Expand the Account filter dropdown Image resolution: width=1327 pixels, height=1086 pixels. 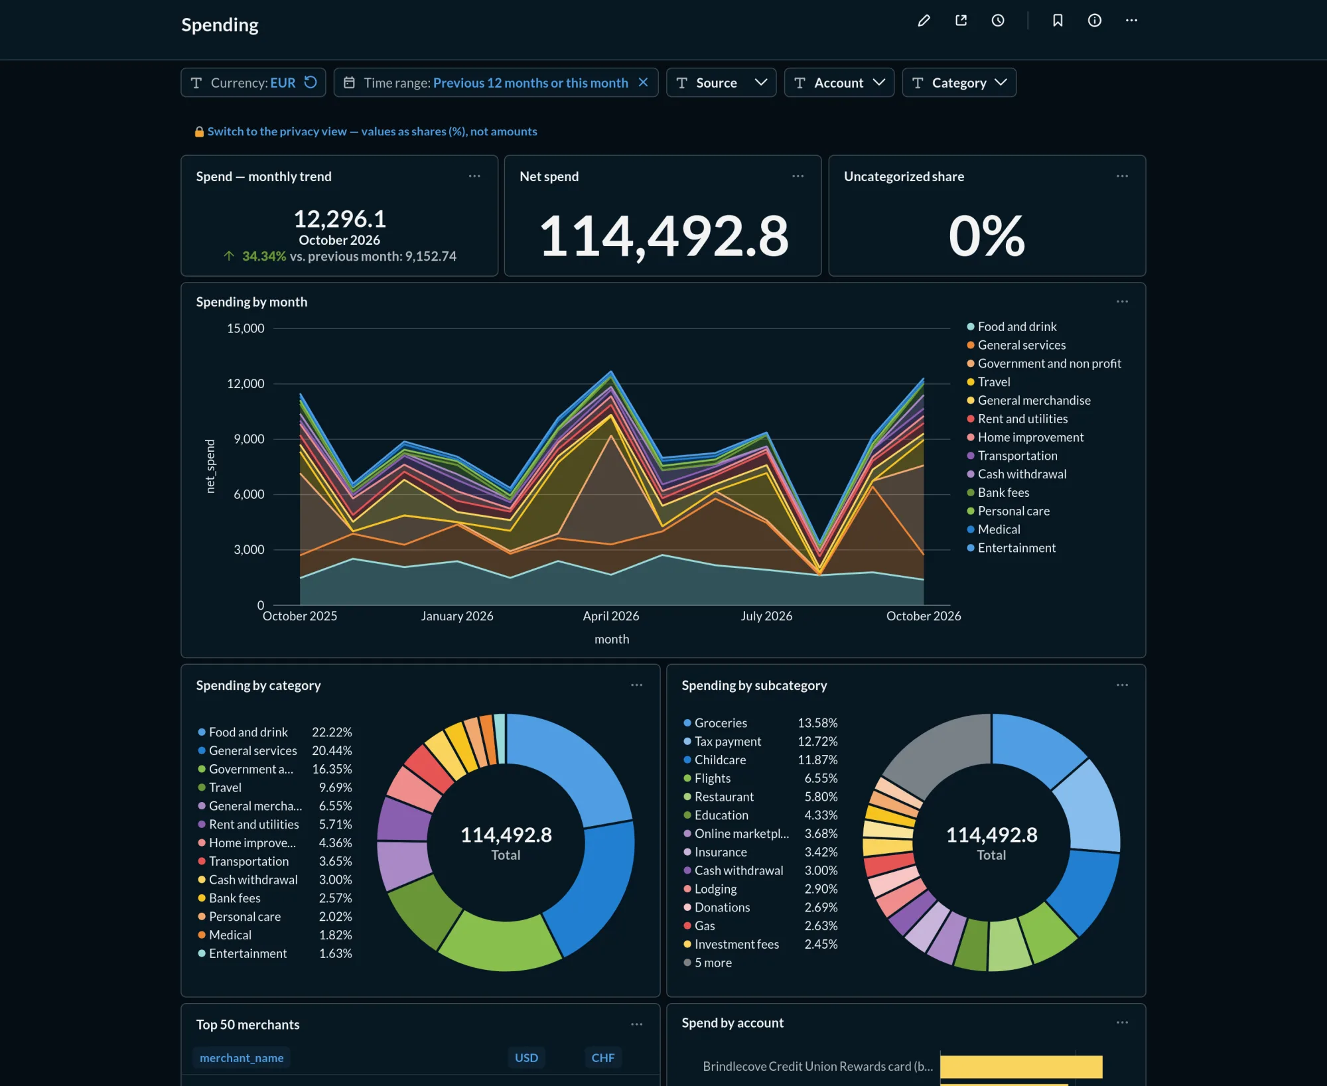839,82
